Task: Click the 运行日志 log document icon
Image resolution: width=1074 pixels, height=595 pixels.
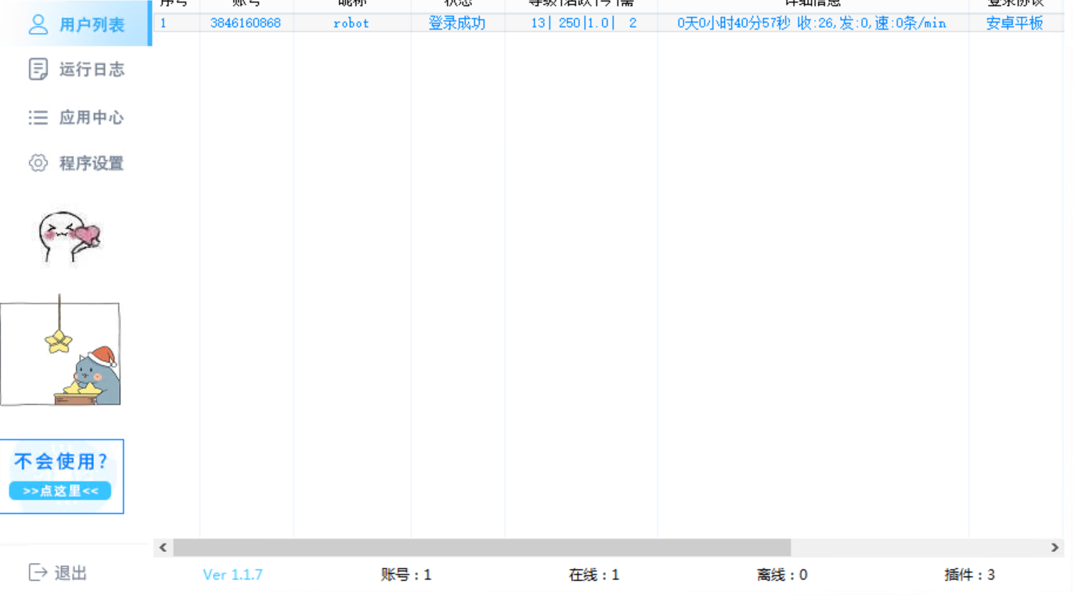Action: (38, 70)
